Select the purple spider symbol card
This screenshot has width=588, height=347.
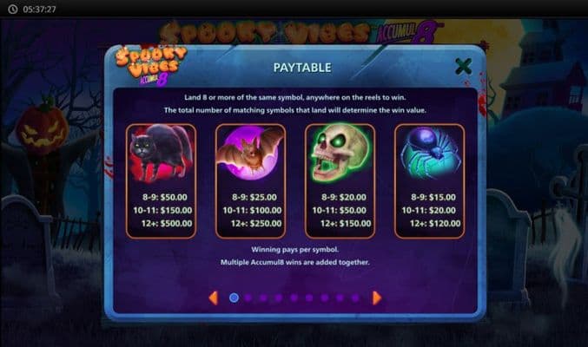click(x=429, y=181)
